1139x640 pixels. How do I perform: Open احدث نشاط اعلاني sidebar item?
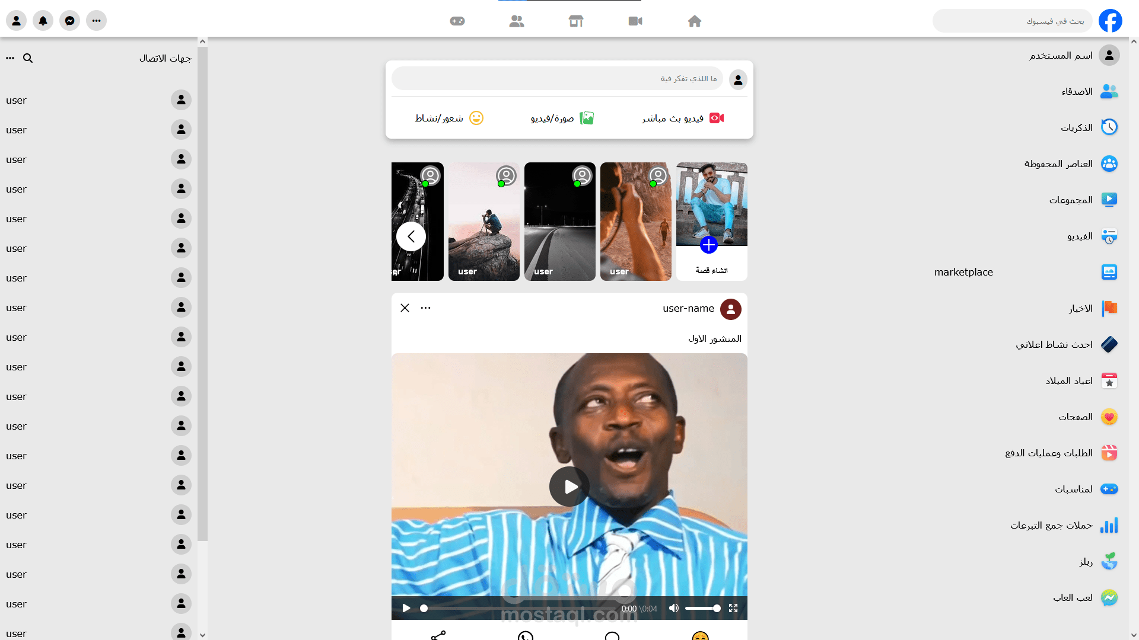coord(1067,344)
